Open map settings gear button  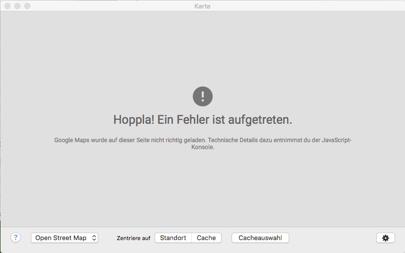[x=385, y=238]
